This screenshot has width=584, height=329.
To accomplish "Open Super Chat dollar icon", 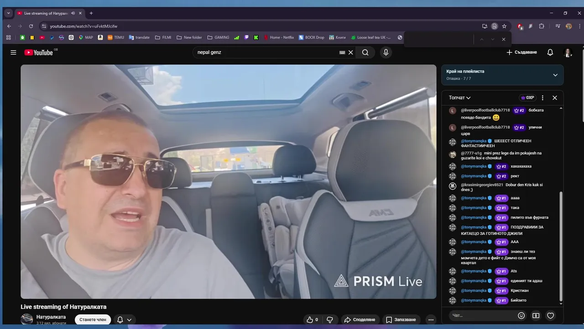I will coord(536,315).
